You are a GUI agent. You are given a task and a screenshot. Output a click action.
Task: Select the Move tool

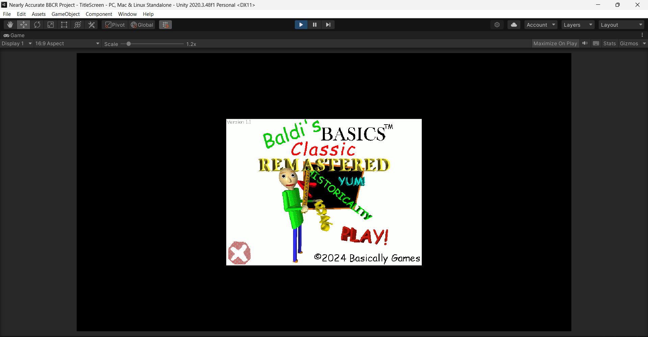tap(23, 24)
